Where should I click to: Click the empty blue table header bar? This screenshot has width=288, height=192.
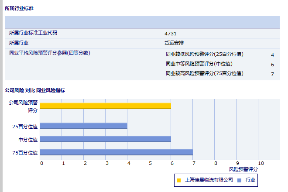click(142, 22)
